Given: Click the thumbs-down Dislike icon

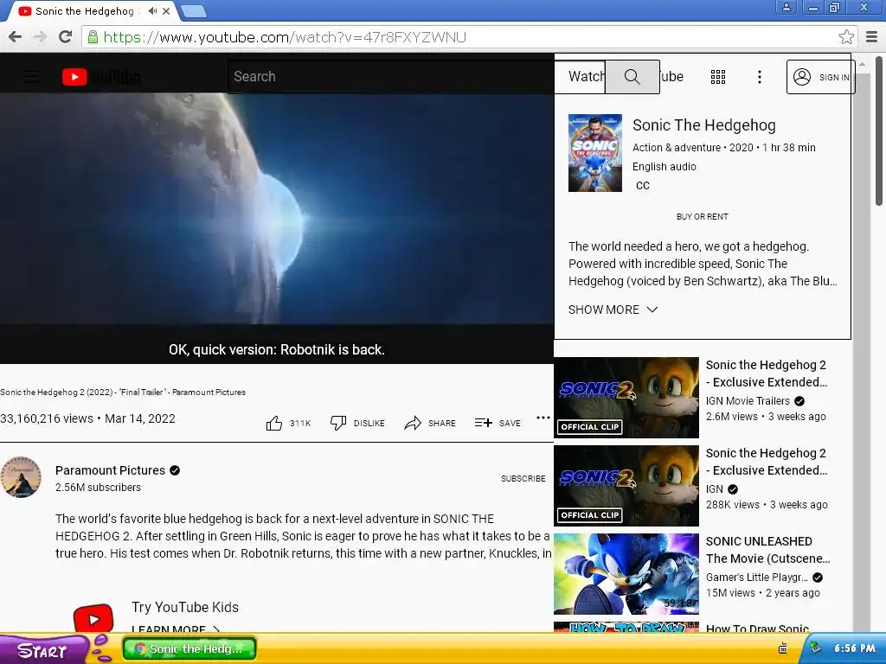Looking at the screenshot, I should tap(338, 423).
